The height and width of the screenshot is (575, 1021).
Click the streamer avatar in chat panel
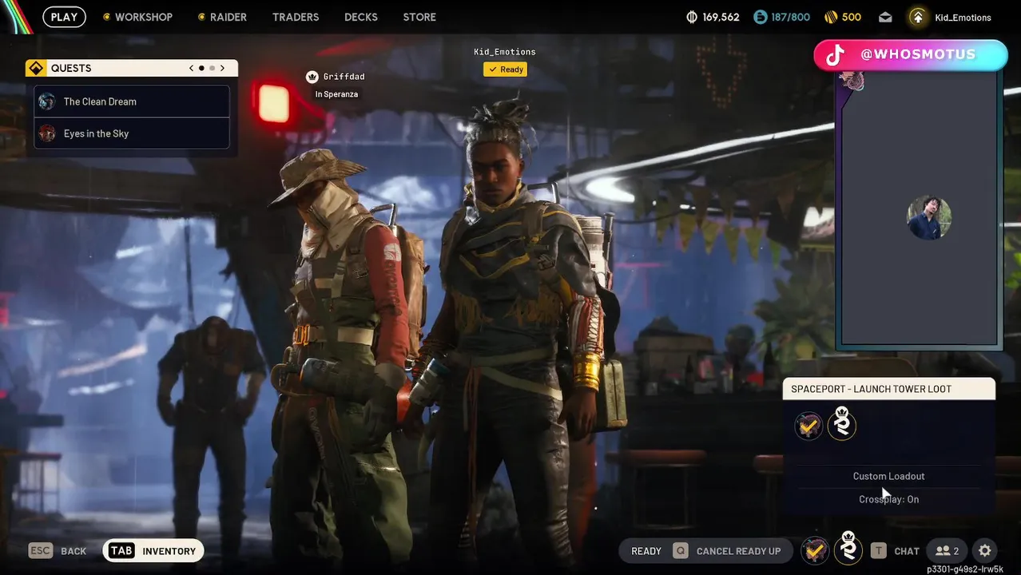coord(929,217)
